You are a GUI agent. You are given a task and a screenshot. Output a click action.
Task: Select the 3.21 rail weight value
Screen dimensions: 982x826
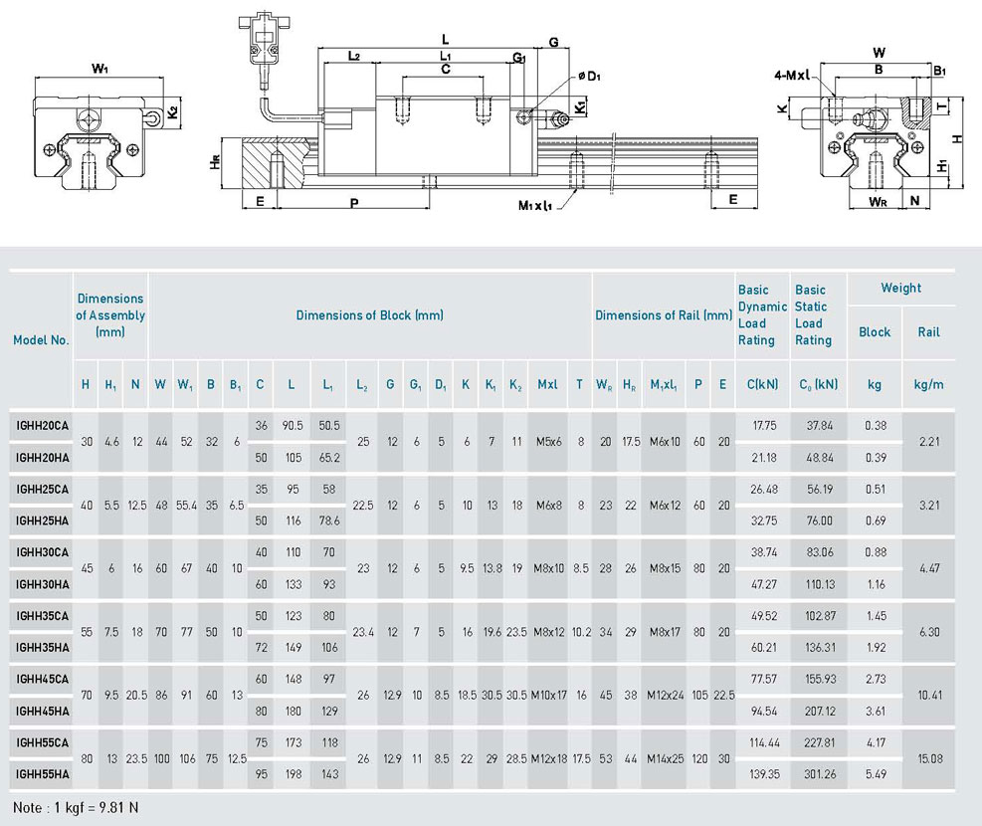929,506
